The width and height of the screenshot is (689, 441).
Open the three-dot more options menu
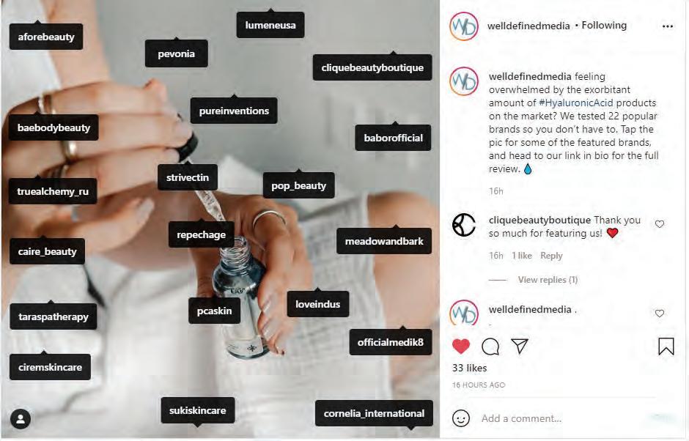click(668, 26)
